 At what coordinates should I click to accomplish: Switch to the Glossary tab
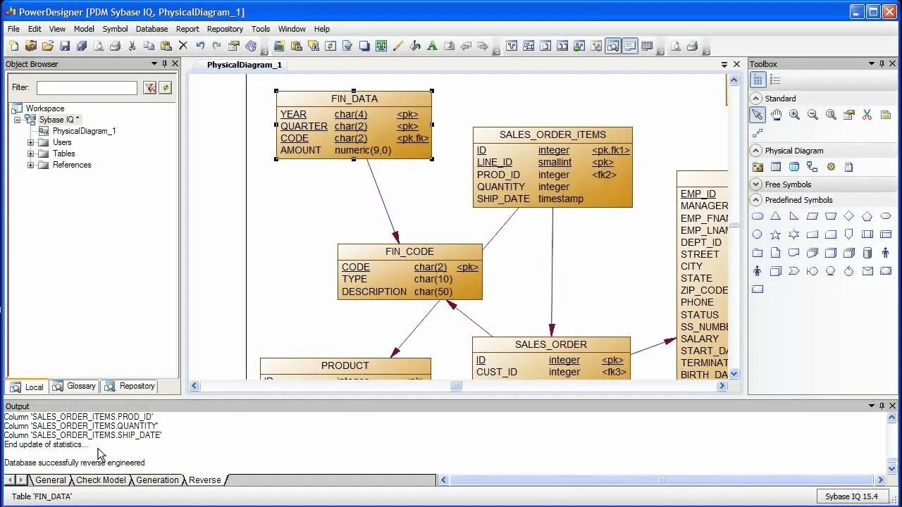point(74,386)
